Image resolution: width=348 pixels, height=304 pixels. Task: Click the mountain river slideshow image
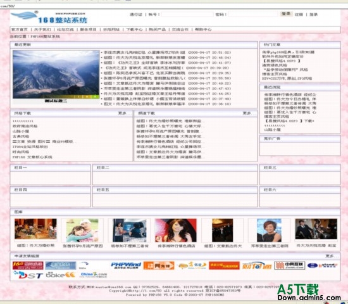coord(56,74)
